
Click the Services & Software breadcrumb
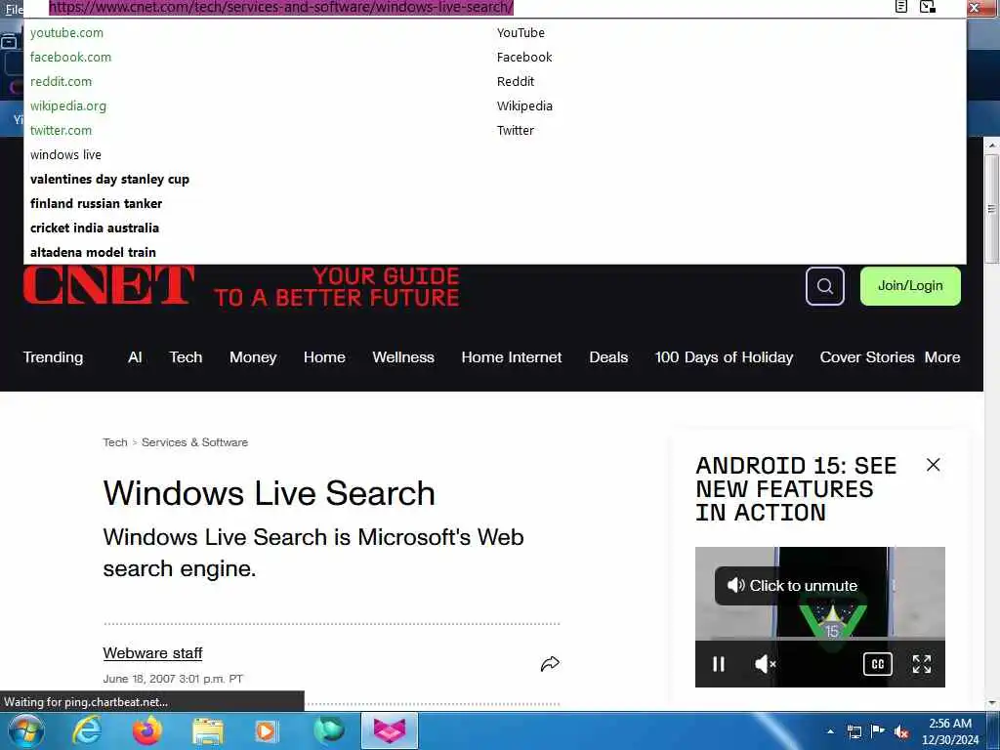(x=194, y=442)
